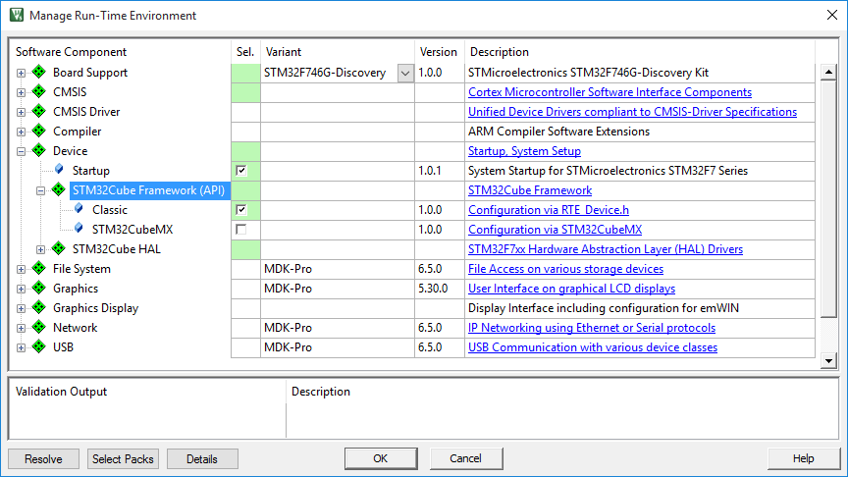Click the STM32CubeMX blue component icon

click(79, 229)
